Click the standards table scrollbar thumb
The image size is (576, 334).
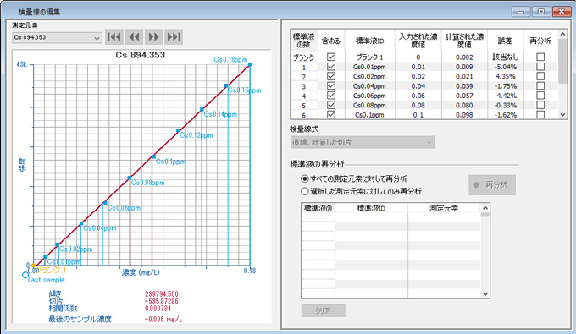[x=562, y=61]
